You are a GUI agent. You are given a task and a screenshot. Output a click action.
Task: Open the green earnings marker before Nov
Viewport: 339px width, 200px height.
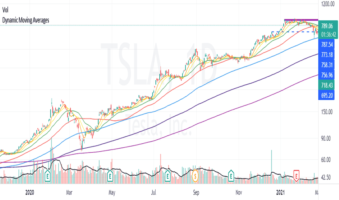click(x=231, y=176)
